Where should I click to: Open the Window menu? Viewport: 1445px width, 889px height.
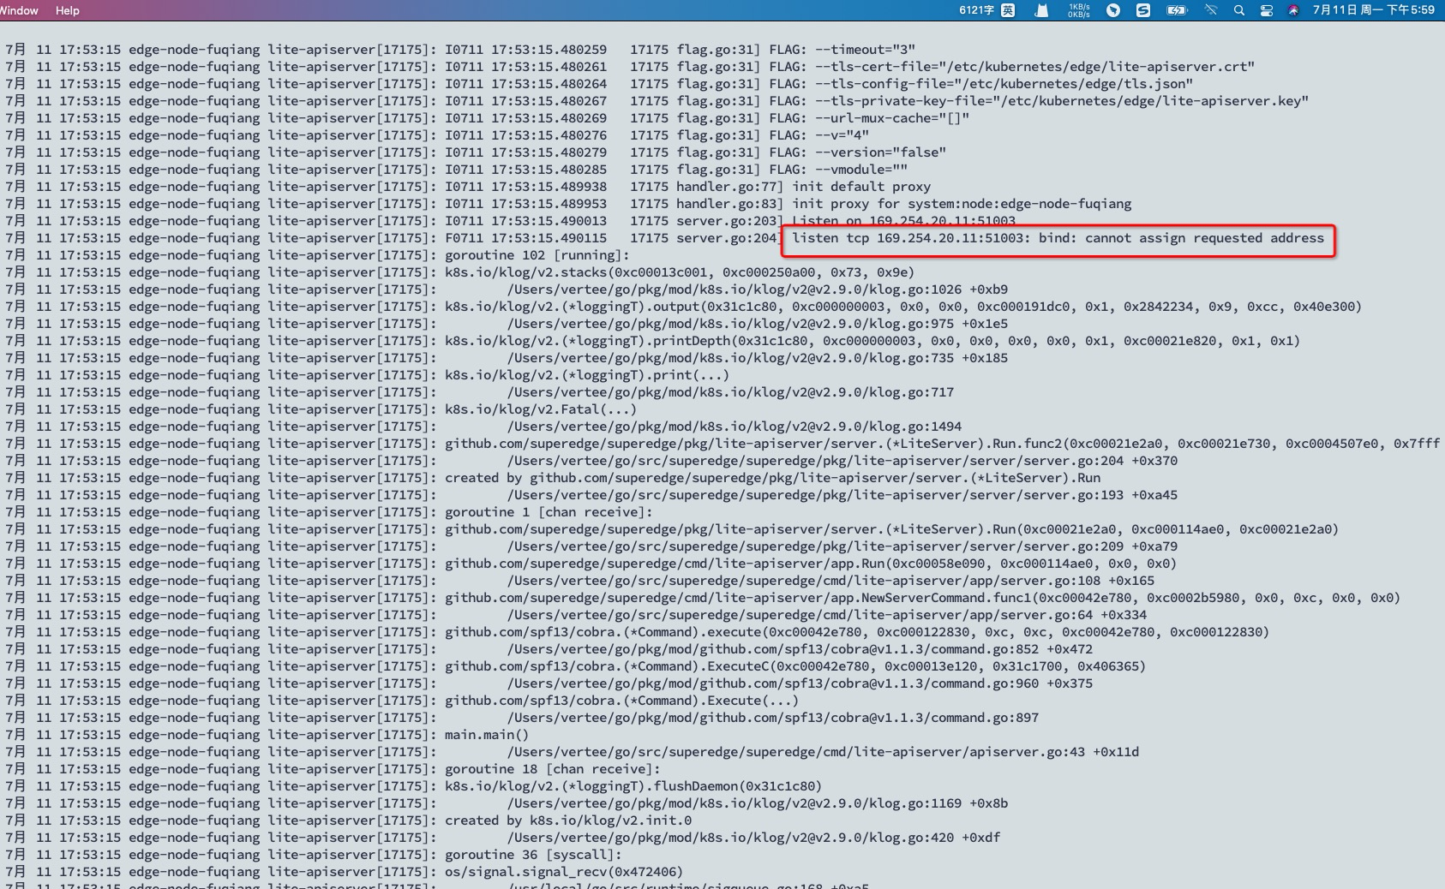coord(19,10)
